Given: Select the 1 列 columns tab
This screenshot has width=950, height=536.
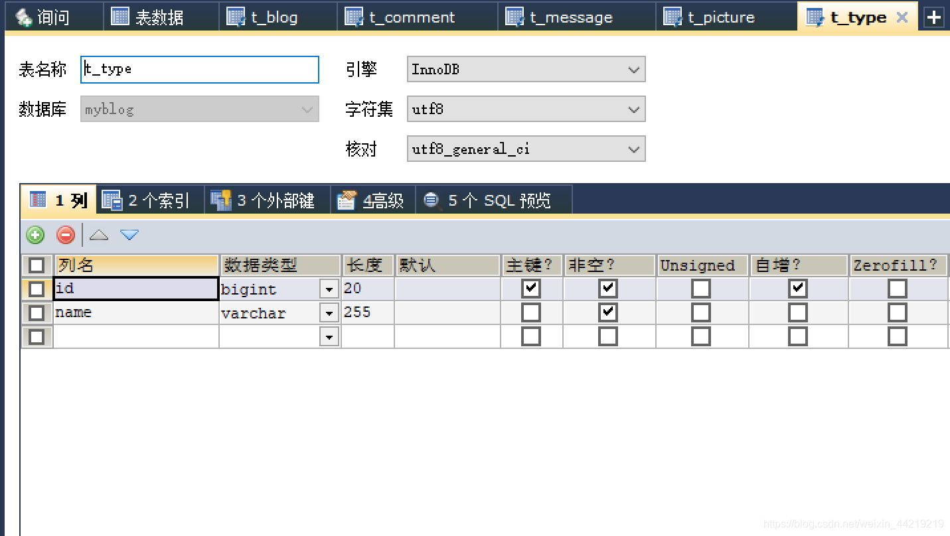Looking at the screenshot, I should pos(59,200).
